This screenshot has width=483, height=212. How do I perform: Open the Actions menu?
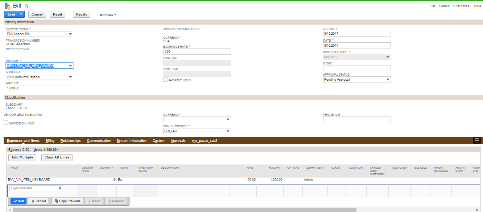point(107,15)
